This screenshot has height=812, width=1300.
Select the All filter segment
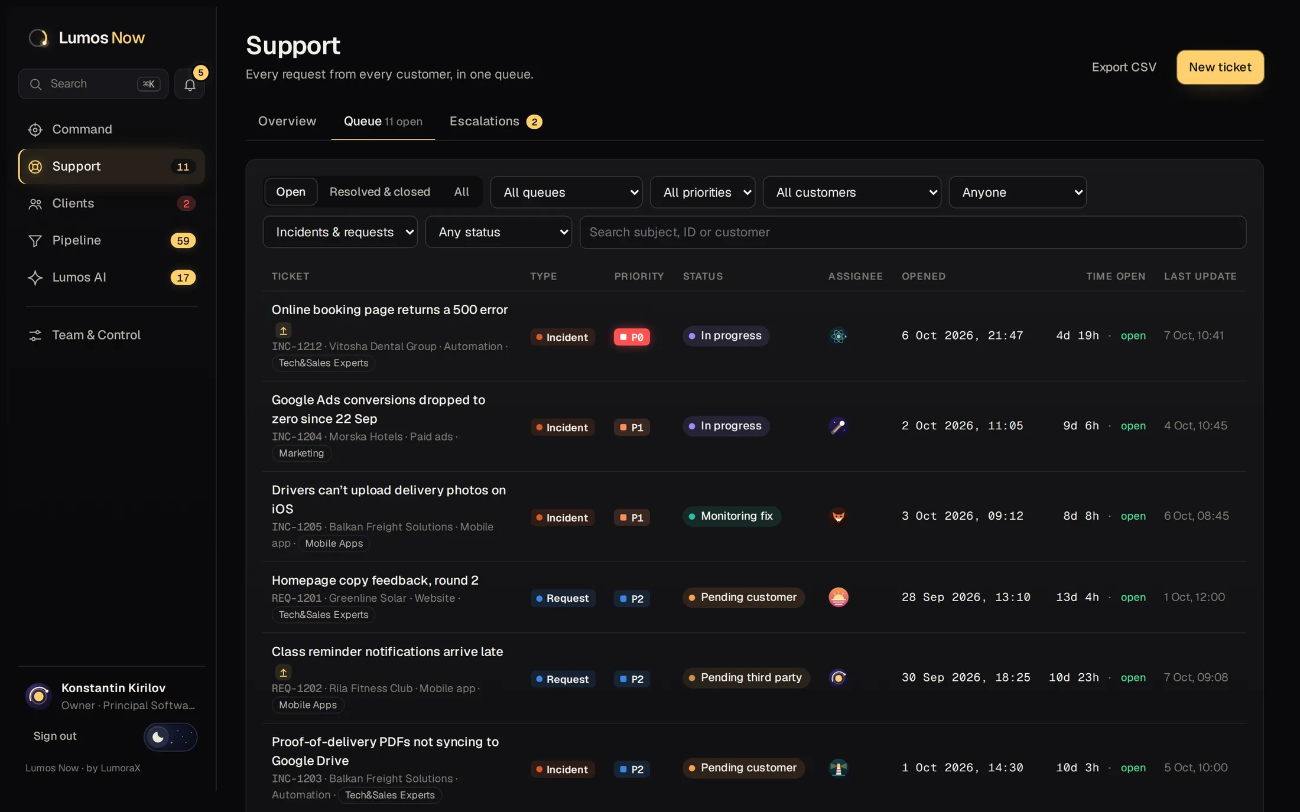pyautogui.click(x=461, y=192)
